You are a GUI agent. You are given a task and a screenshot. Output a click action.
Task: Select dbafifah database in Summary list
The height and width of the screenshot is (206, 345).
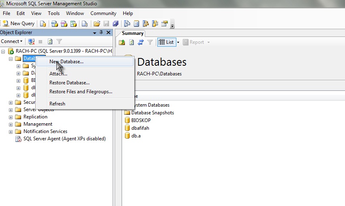click(x=140, y=128)
